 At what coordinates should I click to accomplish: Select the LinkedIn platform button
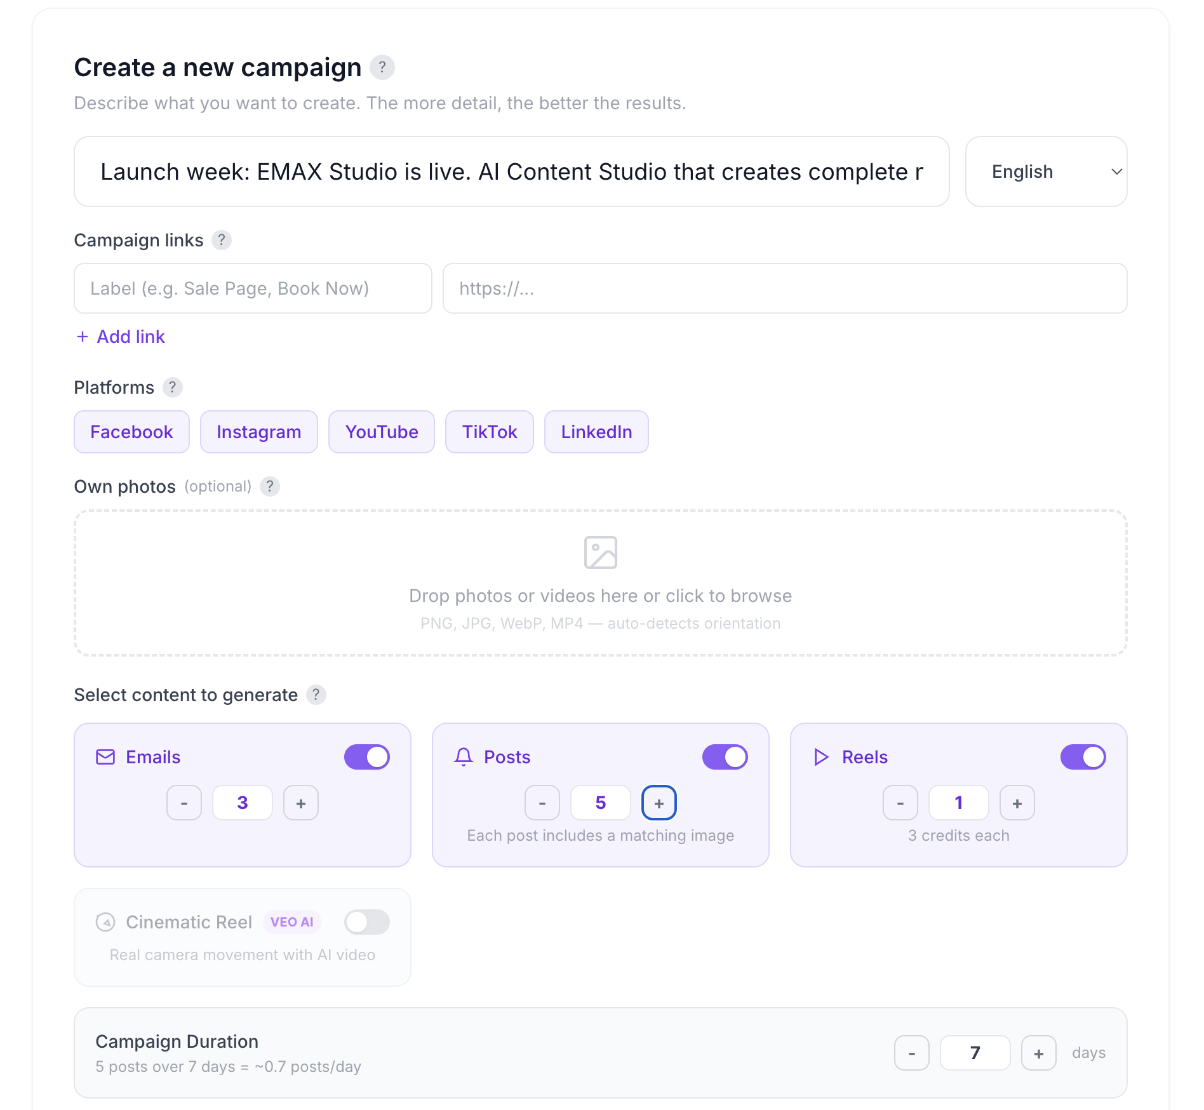596,432
